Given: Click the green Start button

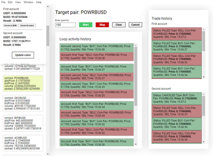Looking at the screenshot, I should (86, 25).
